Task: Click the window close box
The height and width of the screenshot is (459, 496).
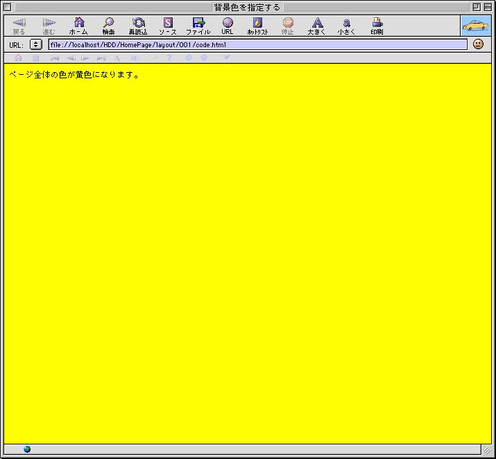Action: pyautogui.click(x=7, y=7)
